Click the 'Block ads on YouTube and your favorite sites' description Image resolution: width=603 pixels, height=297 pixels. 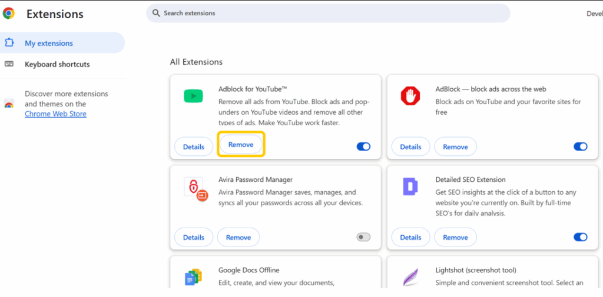(x=508, y=107)
